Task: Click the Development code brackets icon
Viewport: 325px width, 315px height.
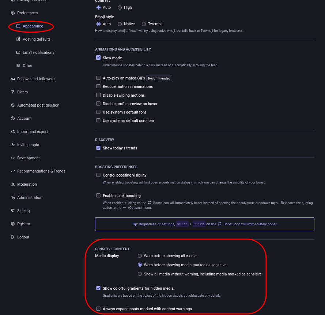Action: [13, 158]
